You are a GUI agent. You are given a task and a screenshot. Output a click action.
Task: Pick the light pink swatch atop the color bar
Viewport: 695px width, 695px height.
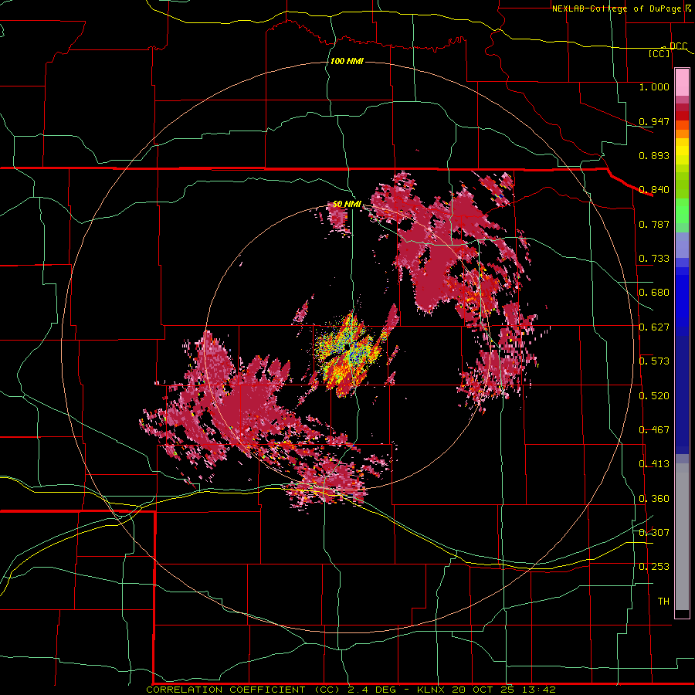coord(682,83)
